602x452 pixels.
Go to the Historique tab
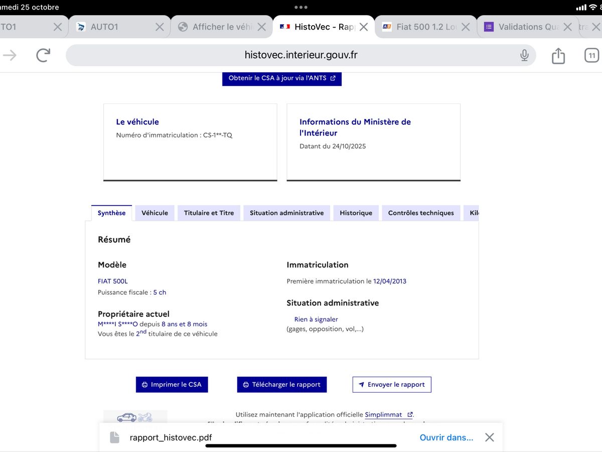(356, 213)
